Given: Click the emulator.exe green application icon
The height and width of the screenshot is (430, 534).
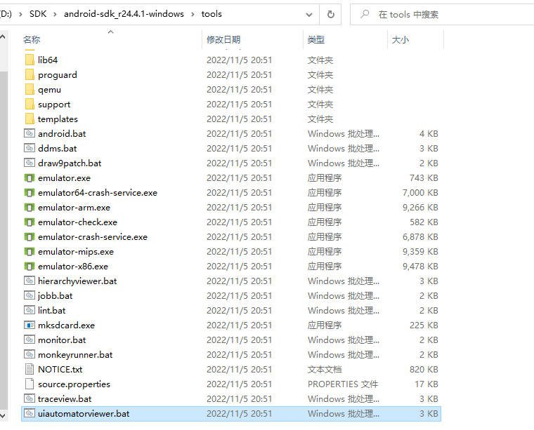Looking at the screenshot, I should pyautogui.click(x=30, y=177).
